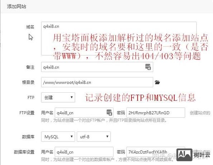This screenshot has width=213, height=165.
Task: Open the utf-8 charset dropdown
Action: pyautogui.click(x=94, y=136)
